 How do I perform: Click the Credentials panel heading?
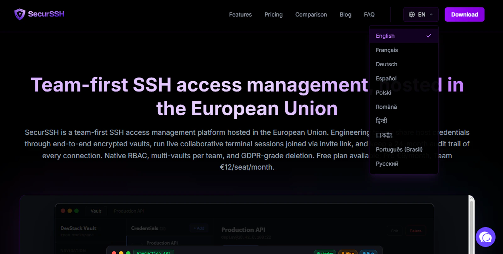(145, 228)
